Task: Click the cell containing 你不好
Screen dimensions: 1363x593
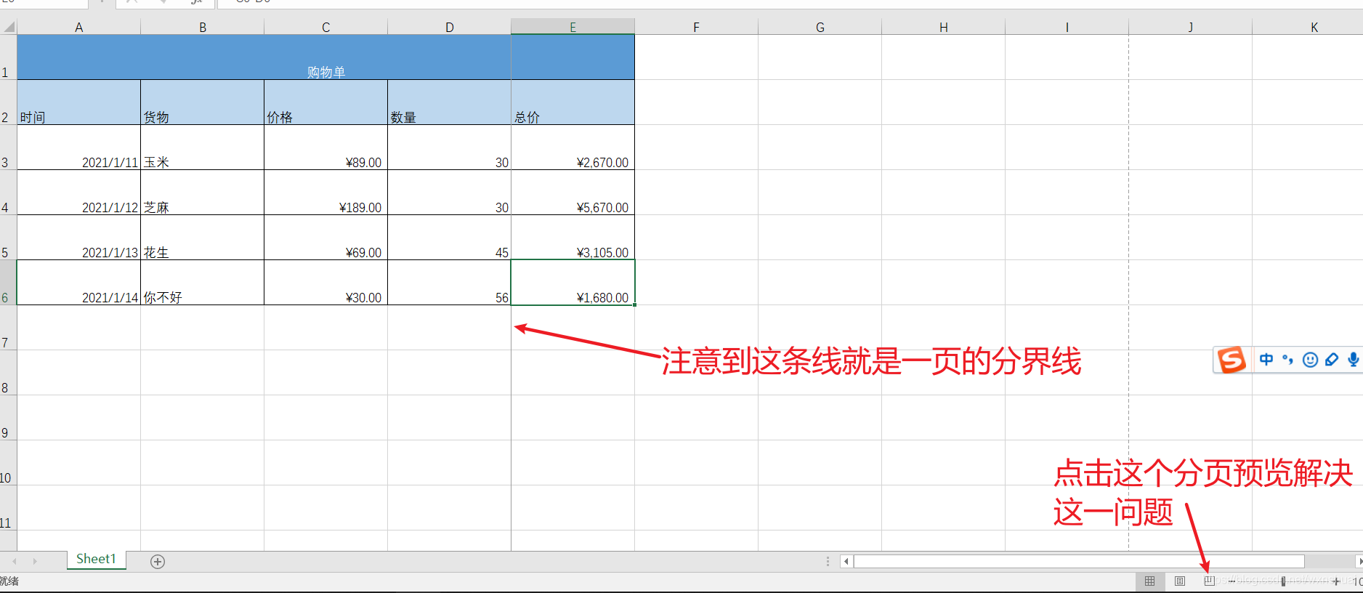Action: [x=203, y=283]
